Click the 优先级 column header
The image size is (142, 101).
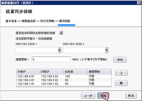coord(76,72)
